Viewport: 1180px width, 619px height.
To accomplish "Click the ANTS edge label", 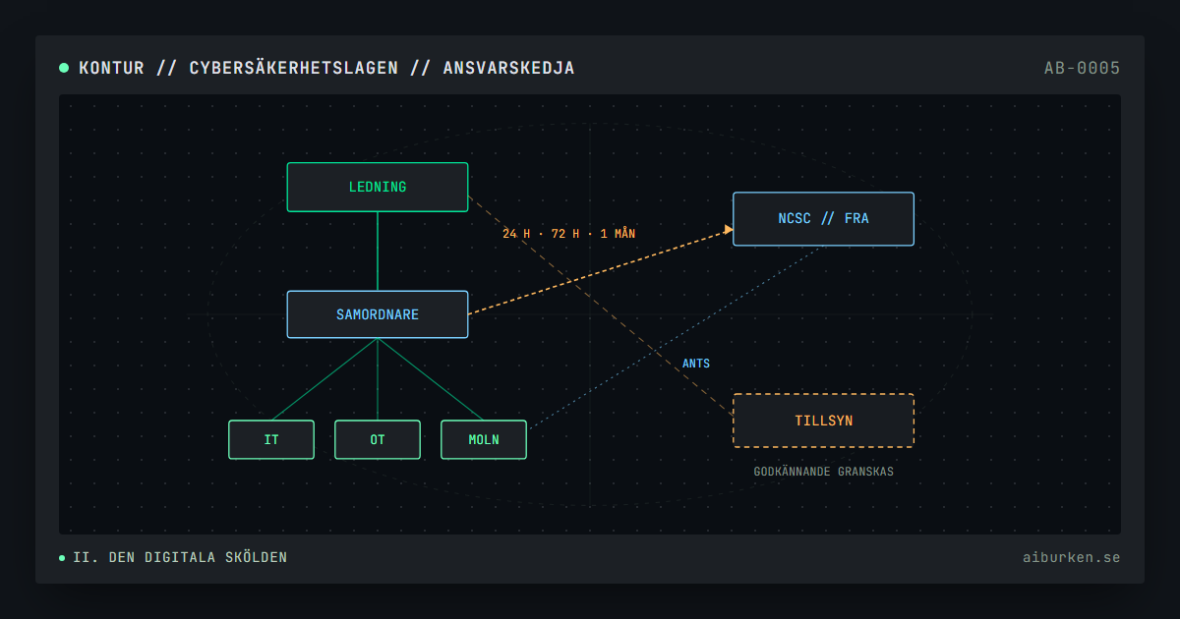I will pos(696,364).
